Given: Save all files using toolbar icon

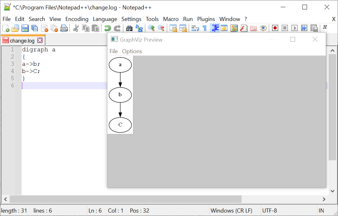Looking at the screenshot, I should (x=34, y=28).
